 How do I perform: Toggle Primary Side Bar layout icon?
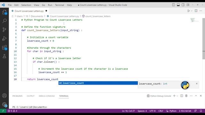pyautogui.click(x=173, y=5)
